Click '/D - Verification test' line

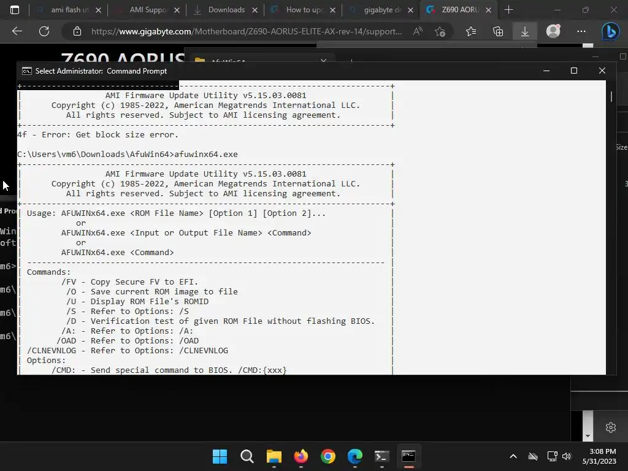[x=220, y=321]
